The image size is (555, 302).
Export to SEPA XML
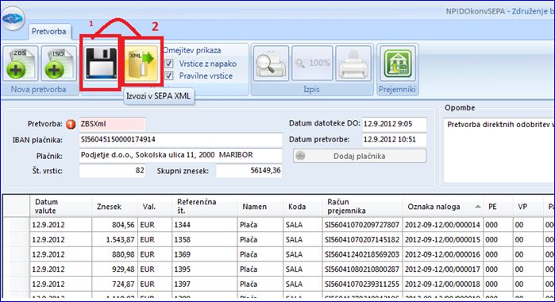[x=141, y=63]
